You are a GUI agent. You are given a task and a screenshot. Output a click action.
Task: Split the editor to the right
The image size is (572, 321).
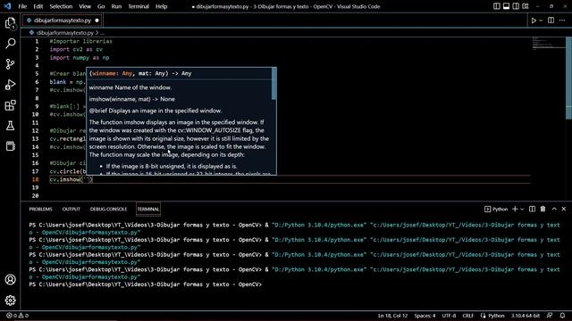coord(551,21)
